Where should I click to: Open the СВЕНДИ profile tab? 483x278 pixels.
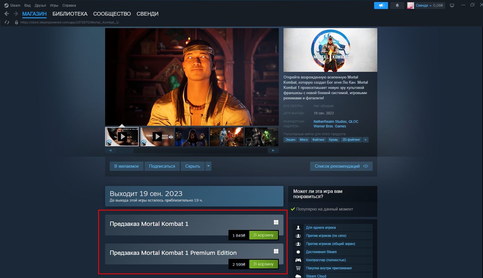pos(147,14)
